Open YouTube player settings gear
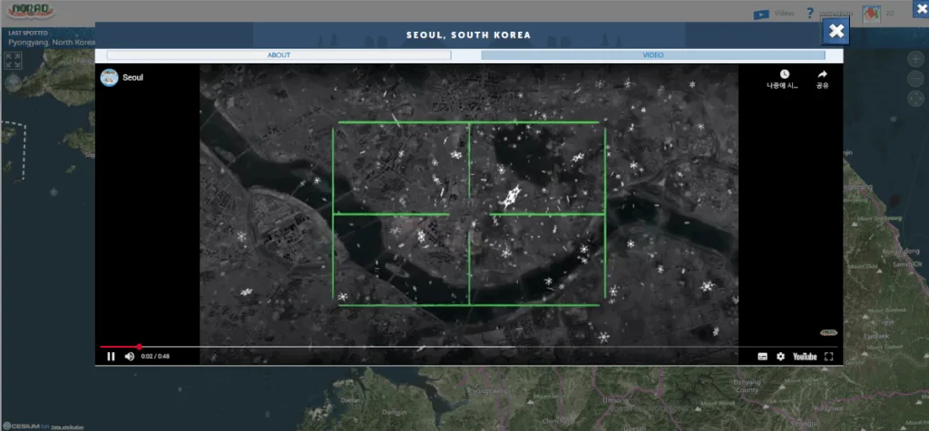This screenshot has height=431, width=929. (x=780, y=357)
